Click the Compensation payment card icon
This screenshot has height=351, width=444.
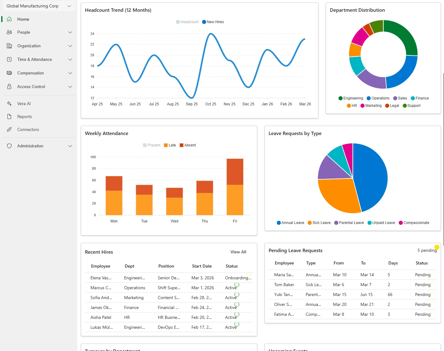[10, 73]
